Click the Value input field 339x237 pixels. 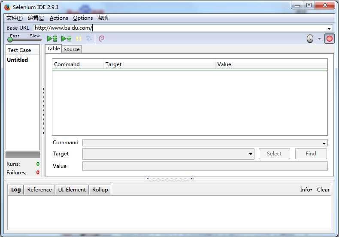pyautogui.click(x=205, y=166)
